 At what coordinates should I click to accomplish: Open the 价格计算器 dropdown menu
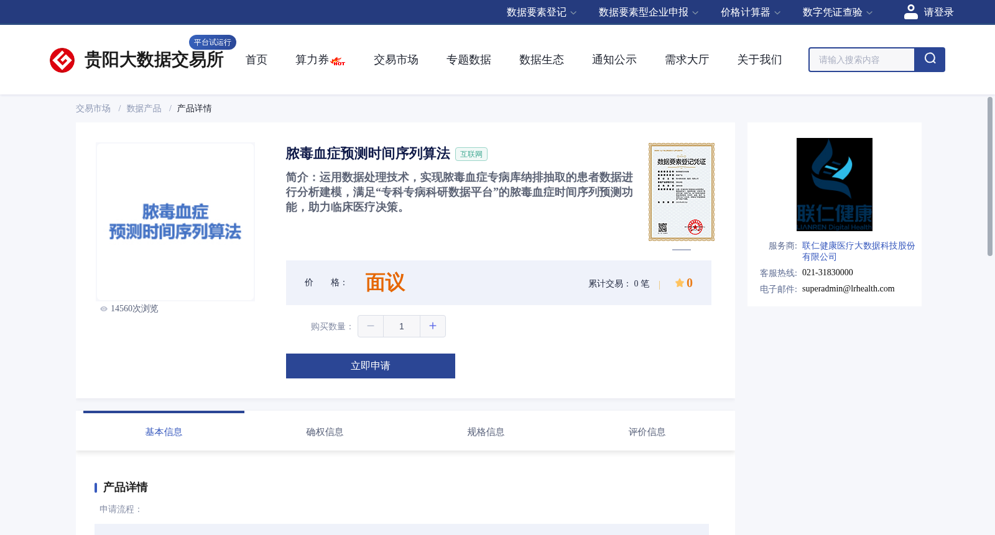[x=751, y=12]
